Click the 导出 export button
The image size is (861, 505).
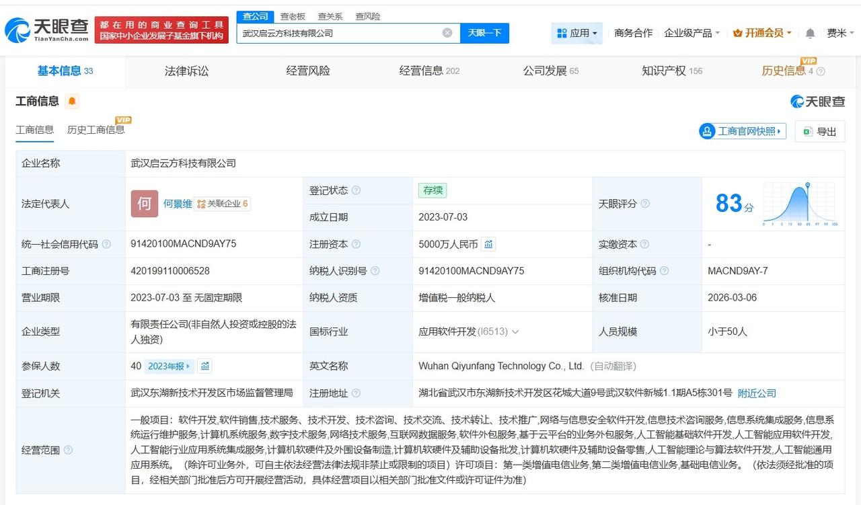819,132
